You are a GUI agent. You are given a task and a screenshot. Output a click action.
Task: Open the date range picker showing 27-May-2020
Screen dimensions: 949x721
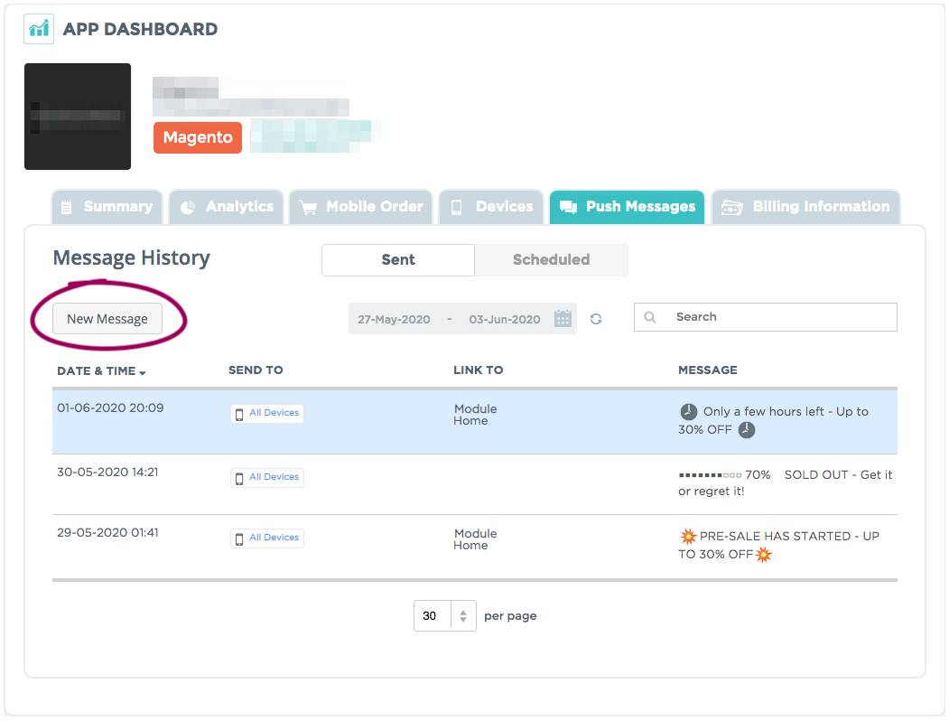point(394,318)
